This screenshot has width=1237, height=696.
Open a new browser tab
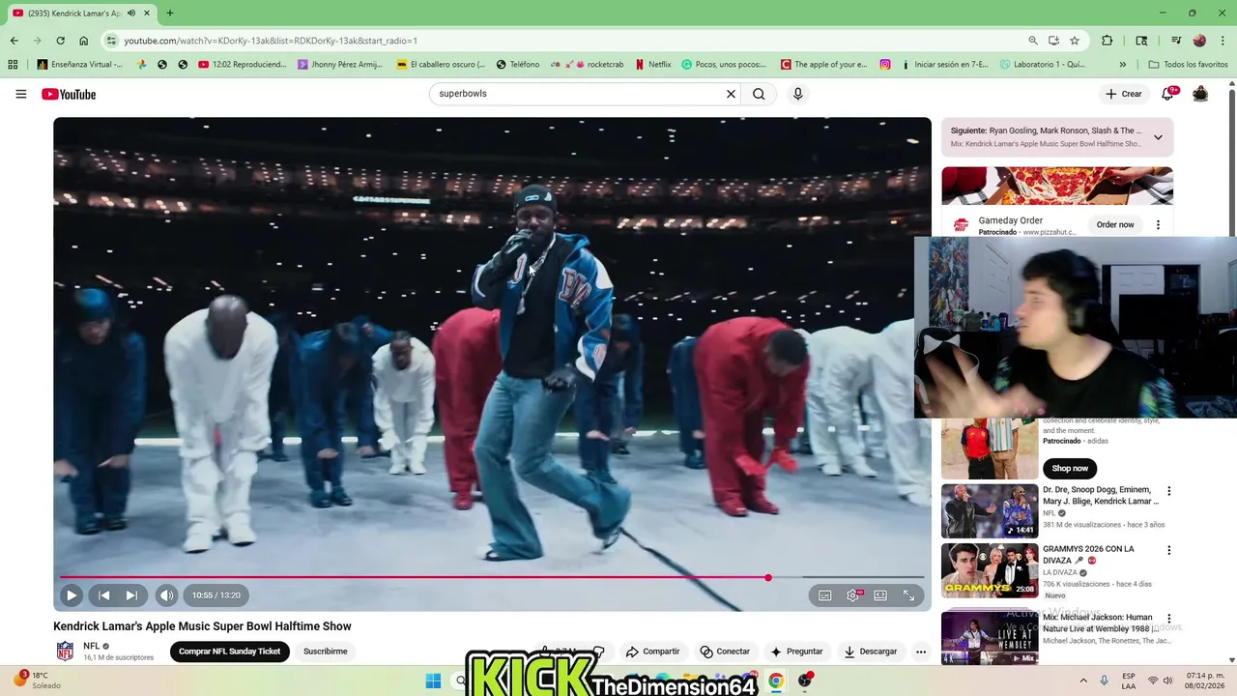pos(170,14)
